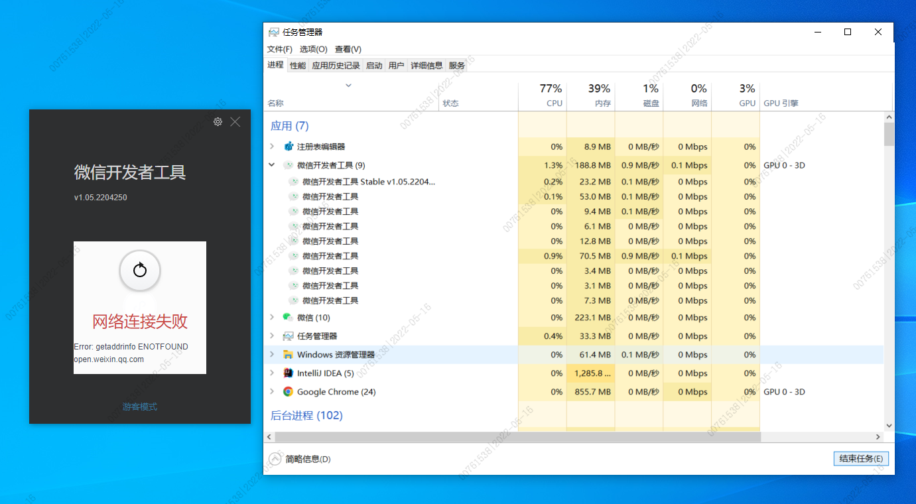
Task: Select the 70.5 MB memory subprocess row
Action: tap(574, 256)
